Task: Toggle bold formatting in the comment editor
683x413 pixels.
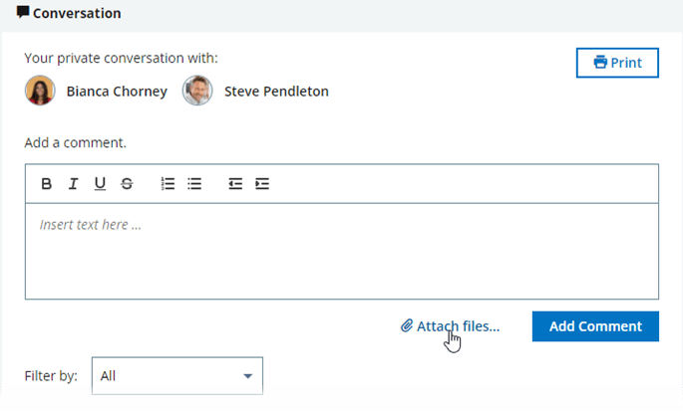Action: (46, 183)
